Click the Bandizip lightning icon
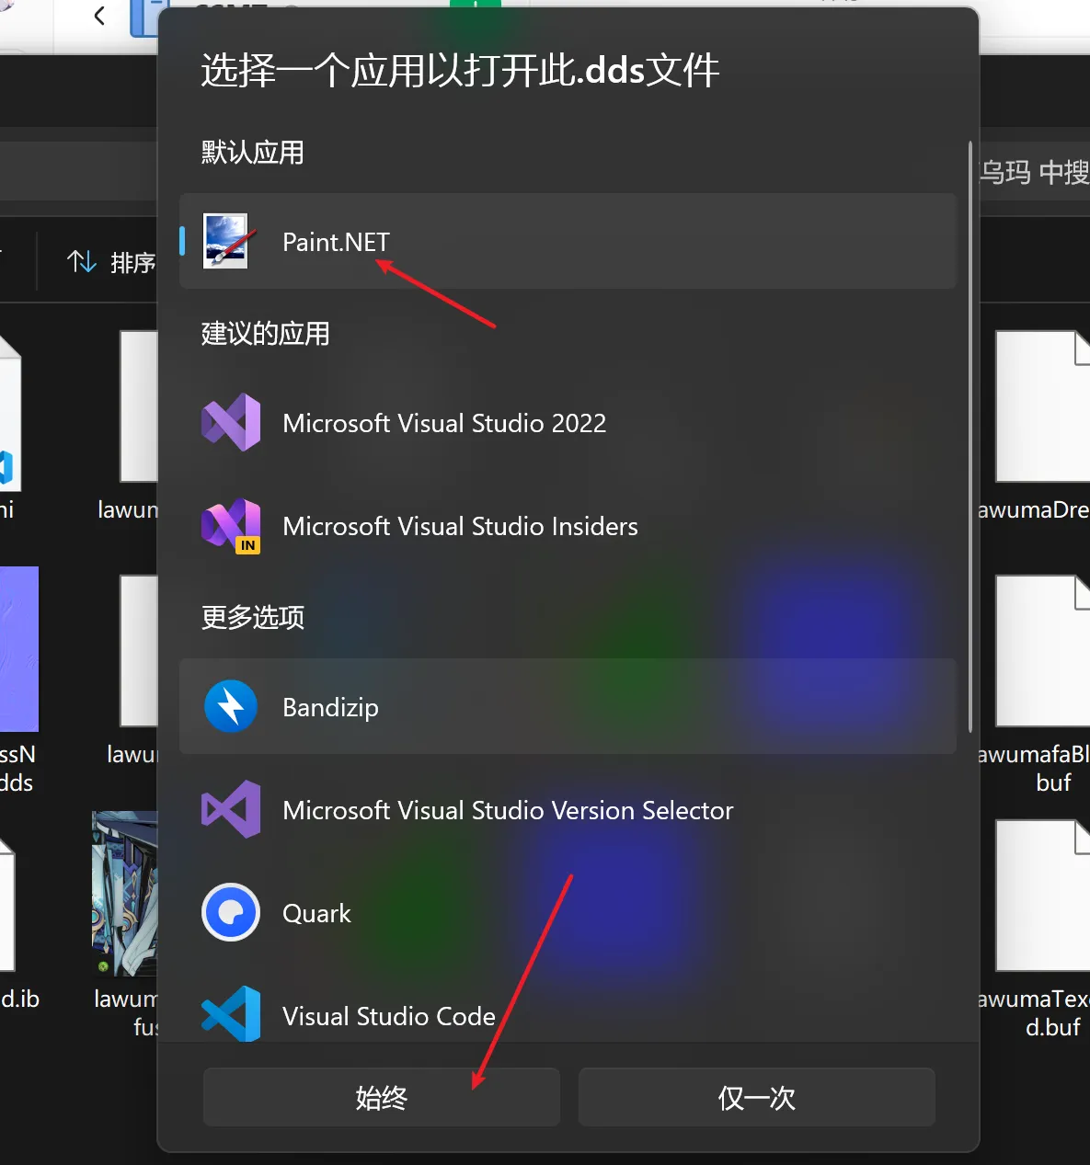The width and height of the screenshot is (1090, 1165). pyautogui.click(x=230, y=706)
